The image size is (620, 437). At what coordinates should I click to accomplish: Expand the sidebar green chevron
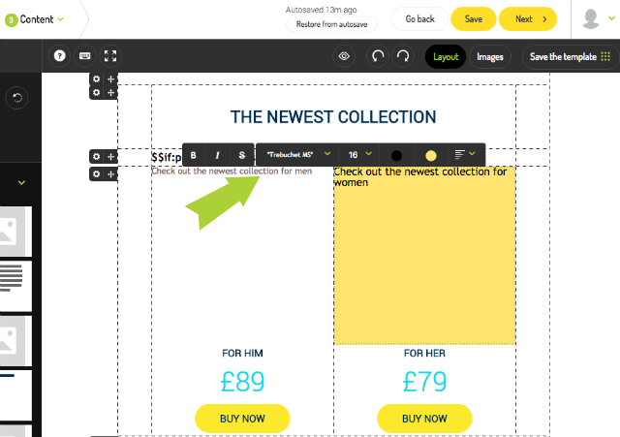point(21,182)
